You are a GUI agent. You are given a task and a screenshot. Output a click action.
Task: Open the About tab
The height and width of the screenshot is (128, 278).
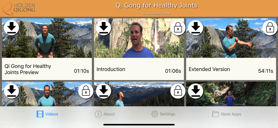pos(105,114)
